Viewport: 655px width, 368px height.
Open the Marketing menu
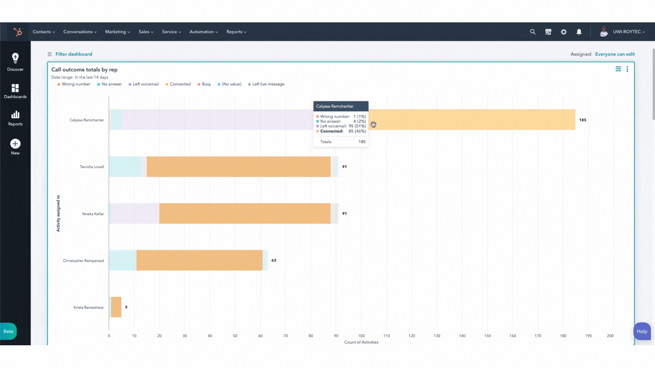117,32
